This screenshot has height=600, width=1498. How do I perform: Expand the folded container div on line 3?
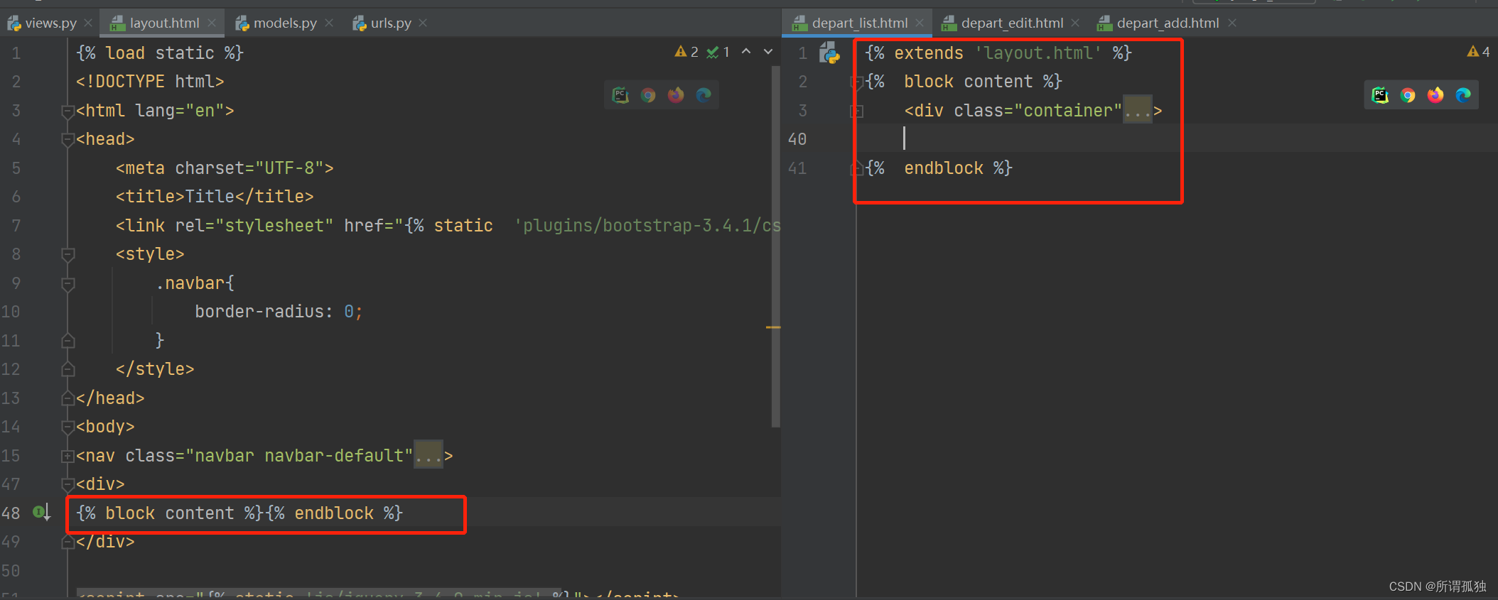point(857,111)
